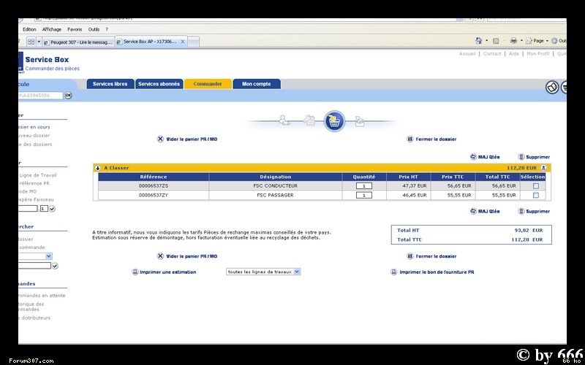Click the top Vider le panier PR/MO icon
Viewport: 585px width, 365px height.
click(x=160, y=139)
